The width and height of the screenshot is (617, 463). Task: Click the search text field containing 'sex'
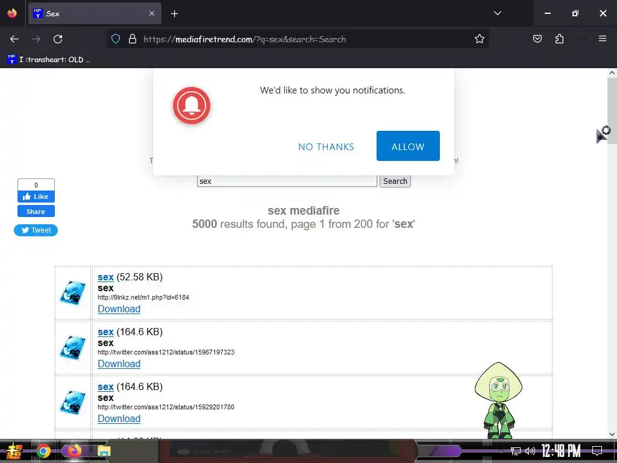click(287, 181)
